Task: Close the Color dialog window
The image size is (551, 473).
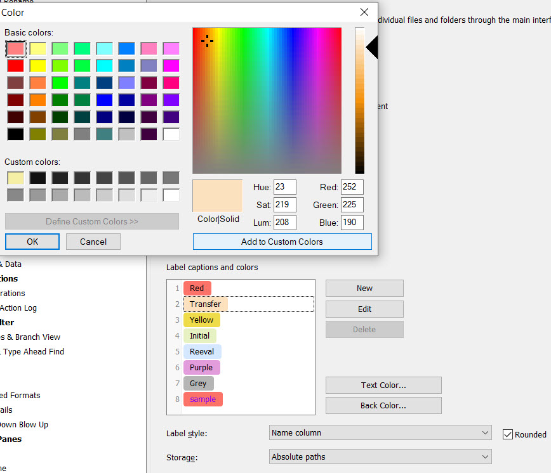Action: [364, 12]
